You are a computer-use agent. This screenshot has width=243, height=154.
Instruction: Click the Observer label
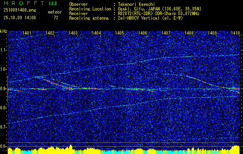click(78, 4)
